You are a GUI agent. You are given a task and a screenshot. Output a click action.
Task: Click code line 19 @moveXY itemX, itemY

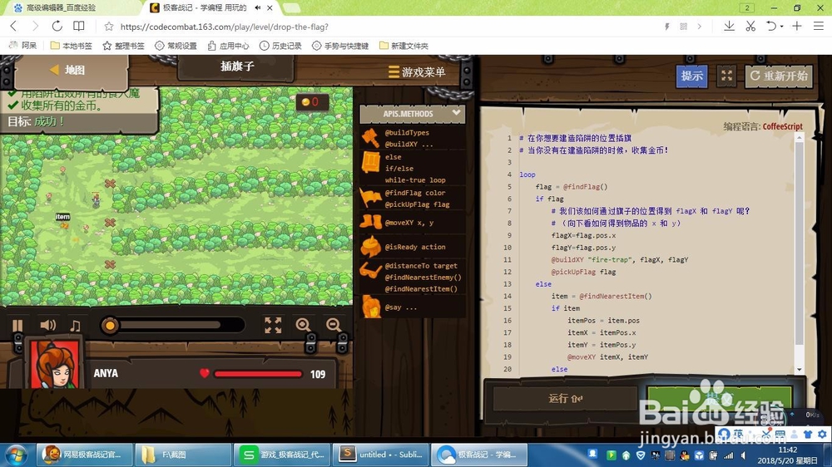(607, 357)
